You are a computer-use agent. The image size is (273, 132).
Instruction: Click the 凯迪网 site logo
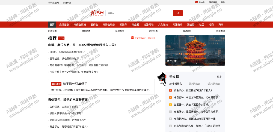(x=97, y=13)
